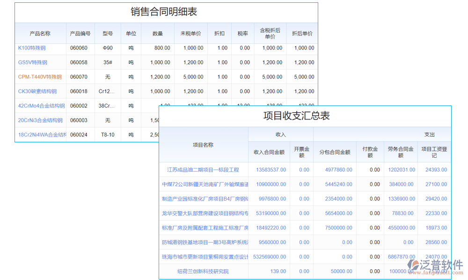The width and height of the screenshot is (468, 280).
Task: Open project 江苏成品油二期项目一标段工程
Action: coord(203,170)
